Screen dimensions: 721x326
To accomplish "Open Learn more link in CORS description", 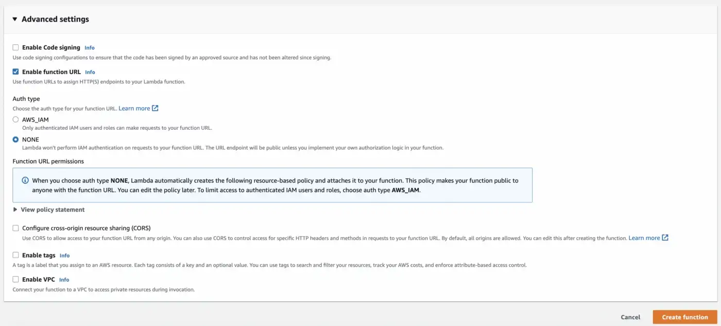I will click(x=644, y=238).
